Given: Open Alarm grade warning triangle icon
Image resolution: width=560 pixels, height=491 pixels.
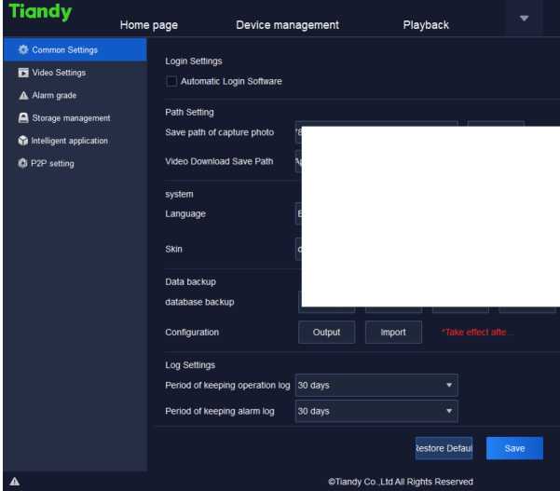Looking at the screenshot, I should coord(23,95).
